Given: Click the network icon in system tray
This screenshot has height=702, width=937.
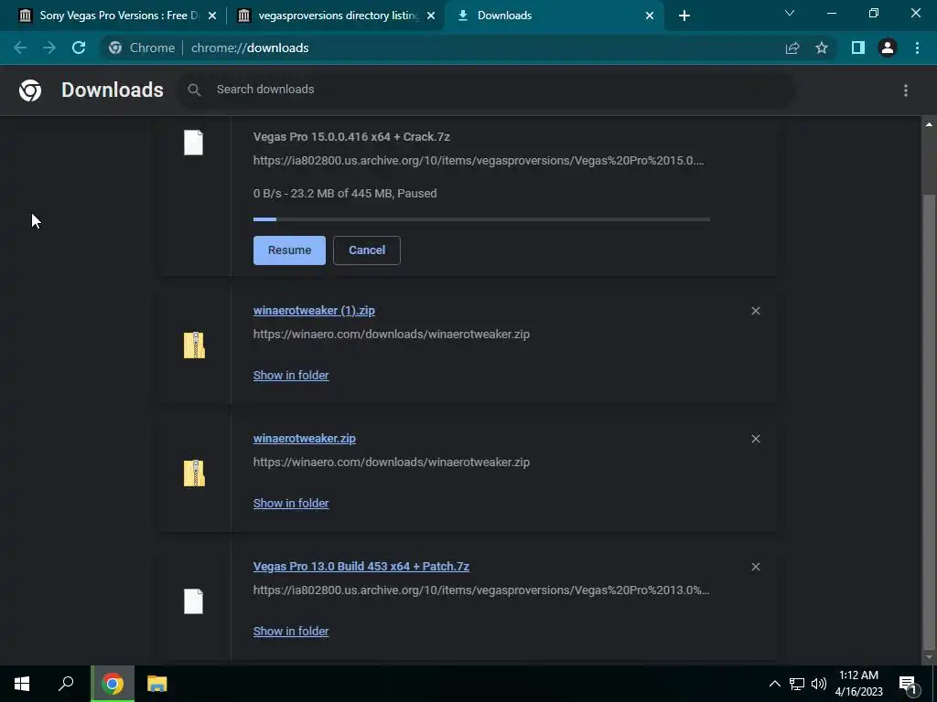Looking at the screenshot, I should coord(797,684).
